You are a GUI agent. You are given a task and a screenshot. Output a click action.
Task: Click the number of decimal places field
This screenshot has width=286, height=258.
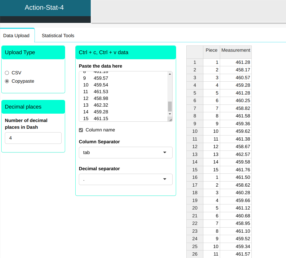(33, 138)
